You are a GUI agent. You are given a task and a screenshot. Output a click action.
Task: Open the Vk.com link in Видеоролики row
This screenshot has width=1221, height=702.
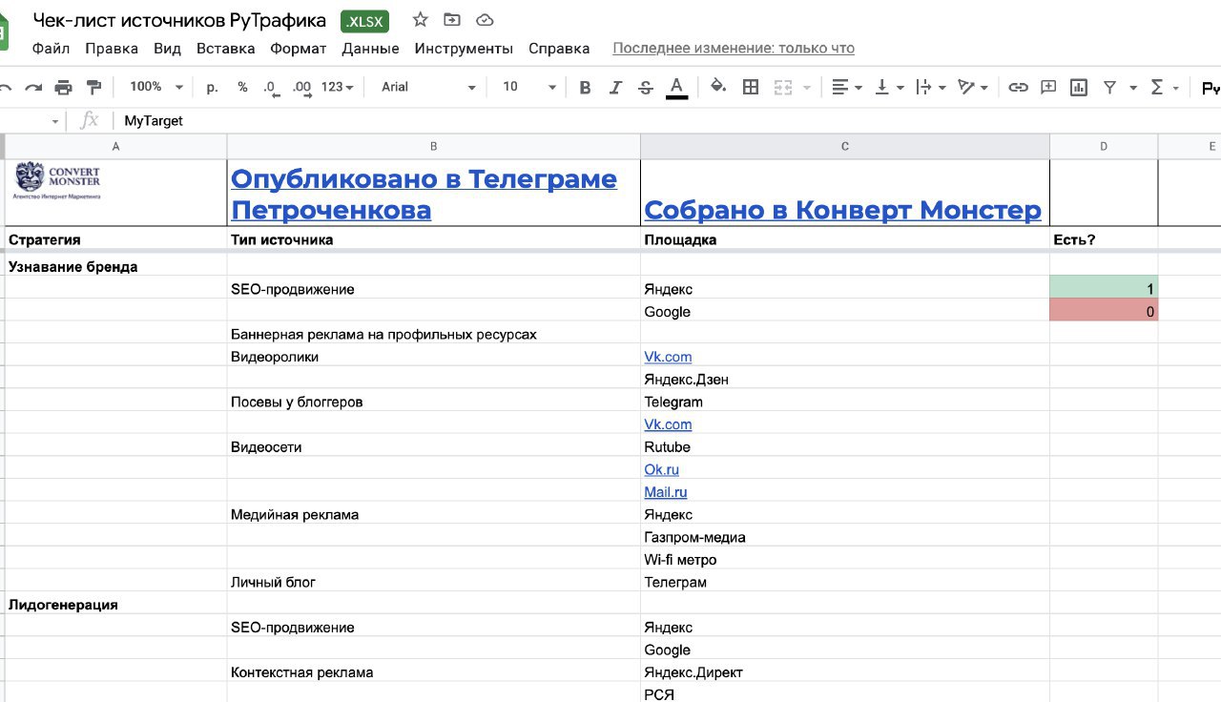point(668,357)
